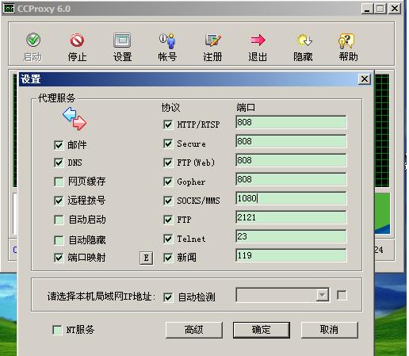
Task: Open the 帮助 (Help) toolbar icon
Action: (x=346, y=40)
